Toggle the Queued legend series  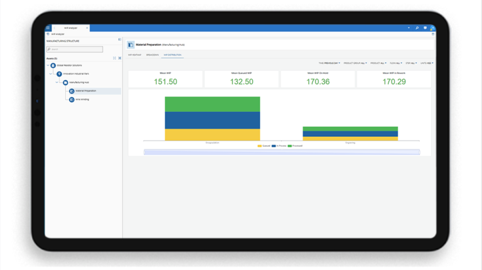click(264, 146)
